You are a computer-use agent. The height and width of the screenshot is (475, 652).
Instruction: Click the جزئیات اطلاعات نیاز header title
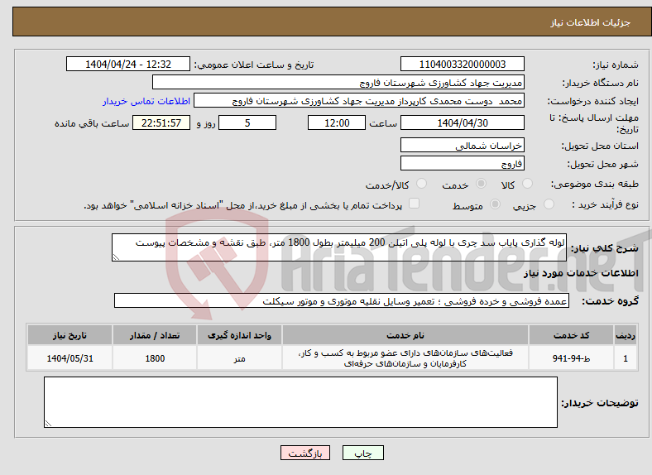591,22
